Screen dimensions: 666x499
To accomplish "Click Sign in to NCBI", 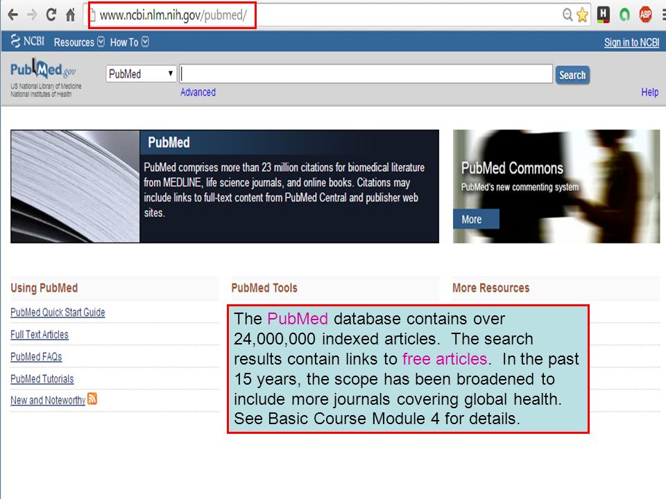I will (x=631, y=42).
